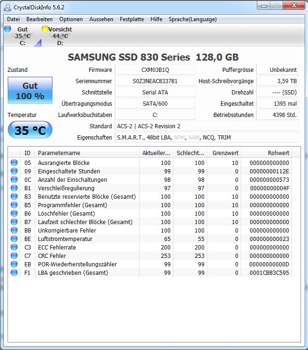Click the status icon for Unkorrigierbare Fehler

click(x=14, y=230)
